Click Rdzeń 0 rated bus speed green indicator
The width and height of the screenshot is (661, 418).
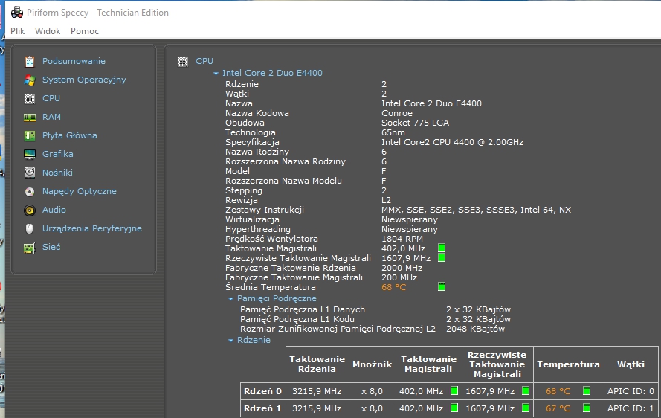tap(526, 390)
